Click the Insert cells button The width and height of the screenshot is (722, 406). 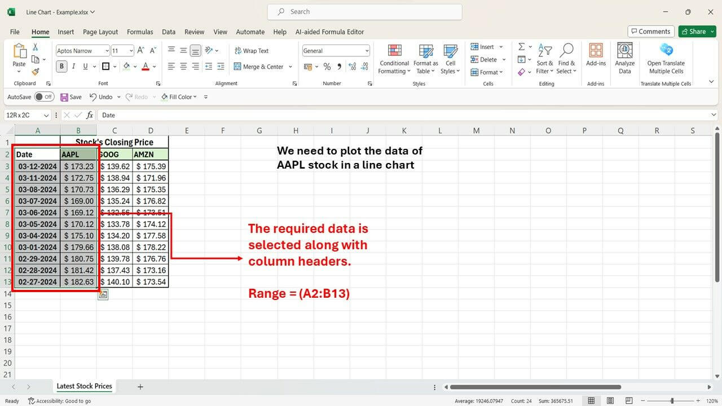[x=483, y=47]
